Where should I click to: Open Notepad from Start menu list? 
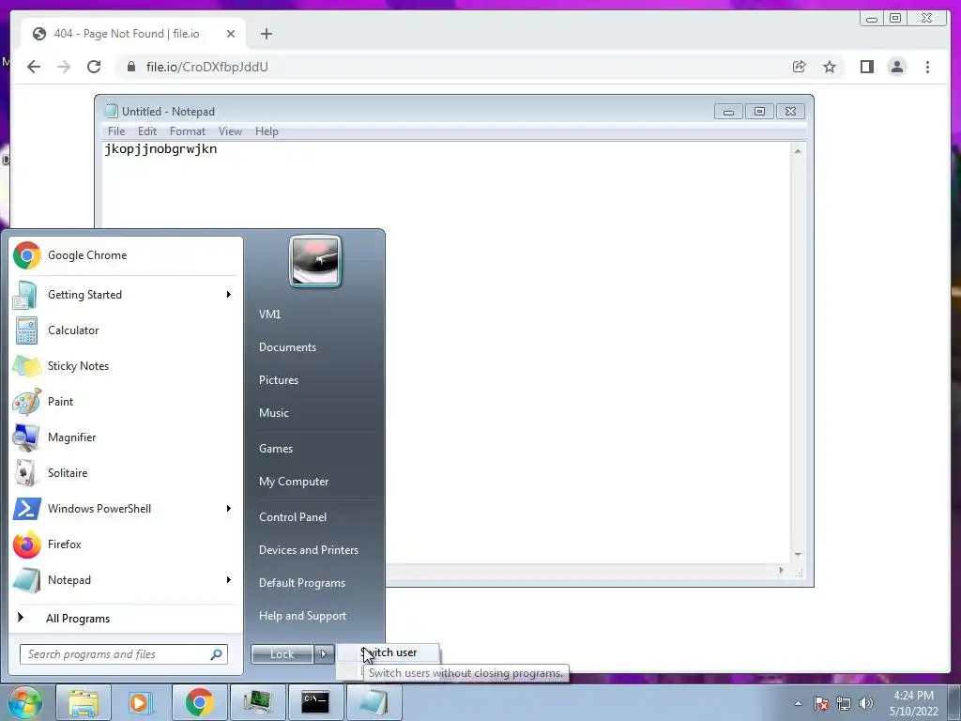point(125,580)
